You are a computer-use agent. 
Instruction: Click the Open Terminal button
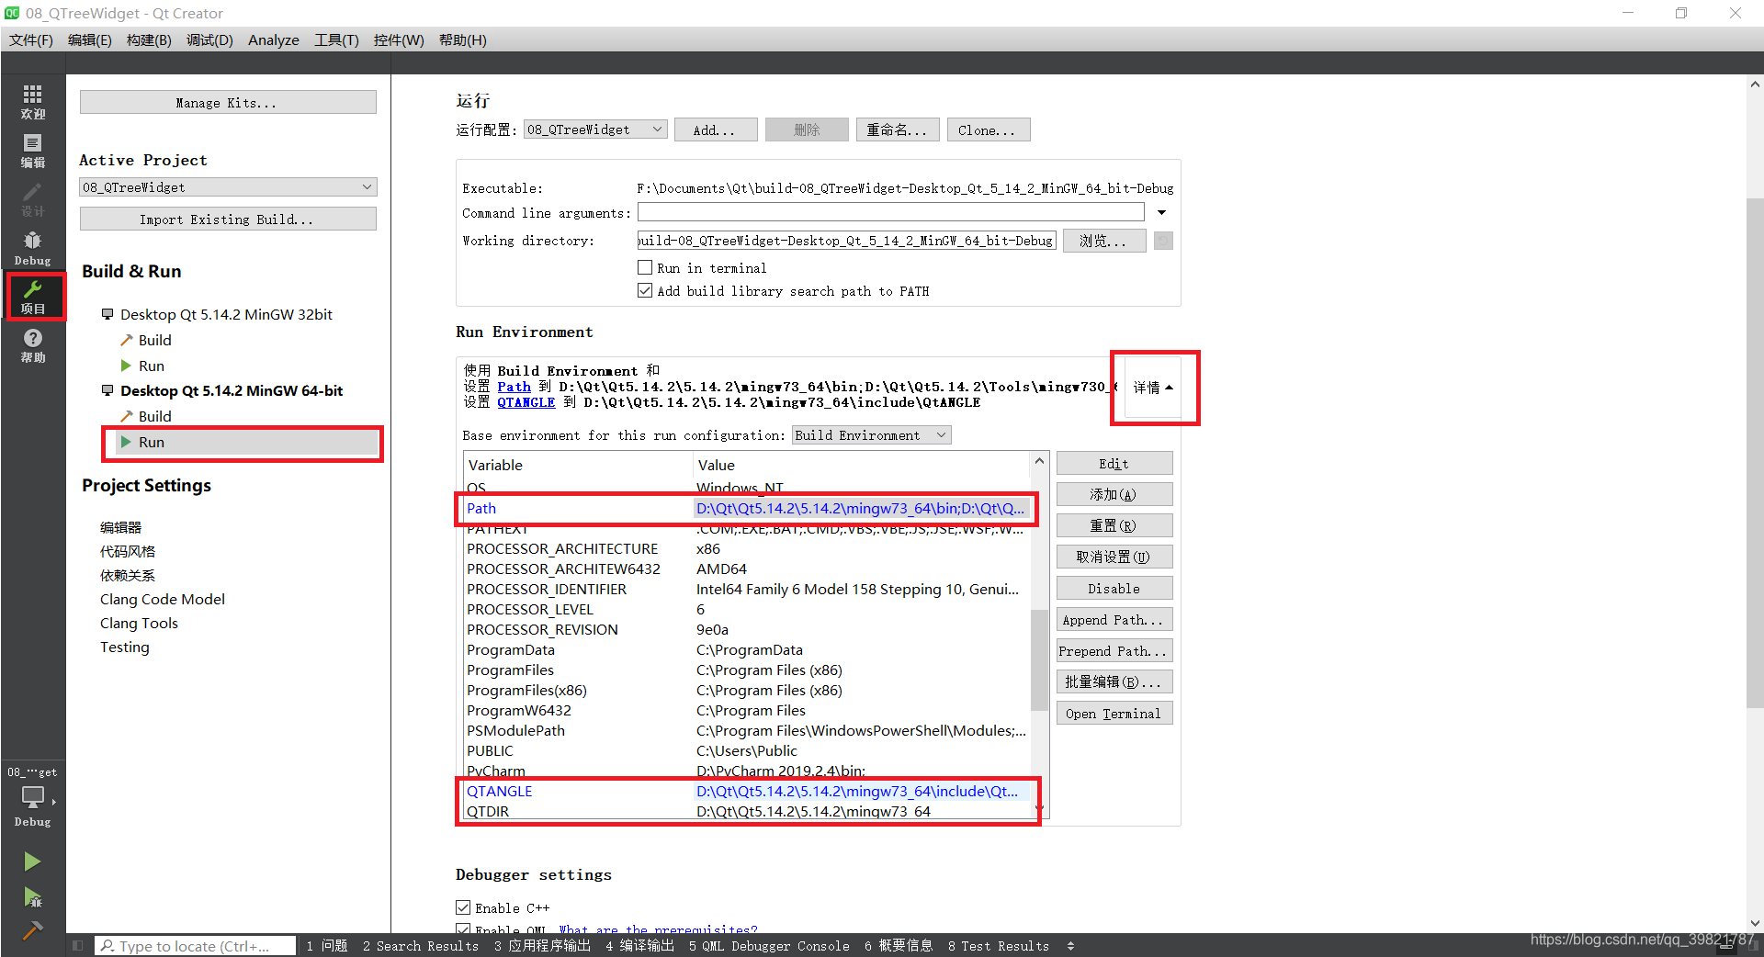pos(1114,713)
